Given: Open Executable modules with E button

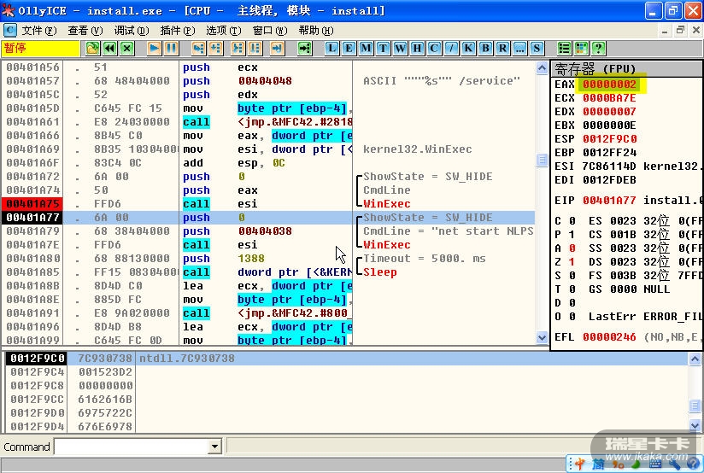Looking at the screenshot, I should pos(349,48).
